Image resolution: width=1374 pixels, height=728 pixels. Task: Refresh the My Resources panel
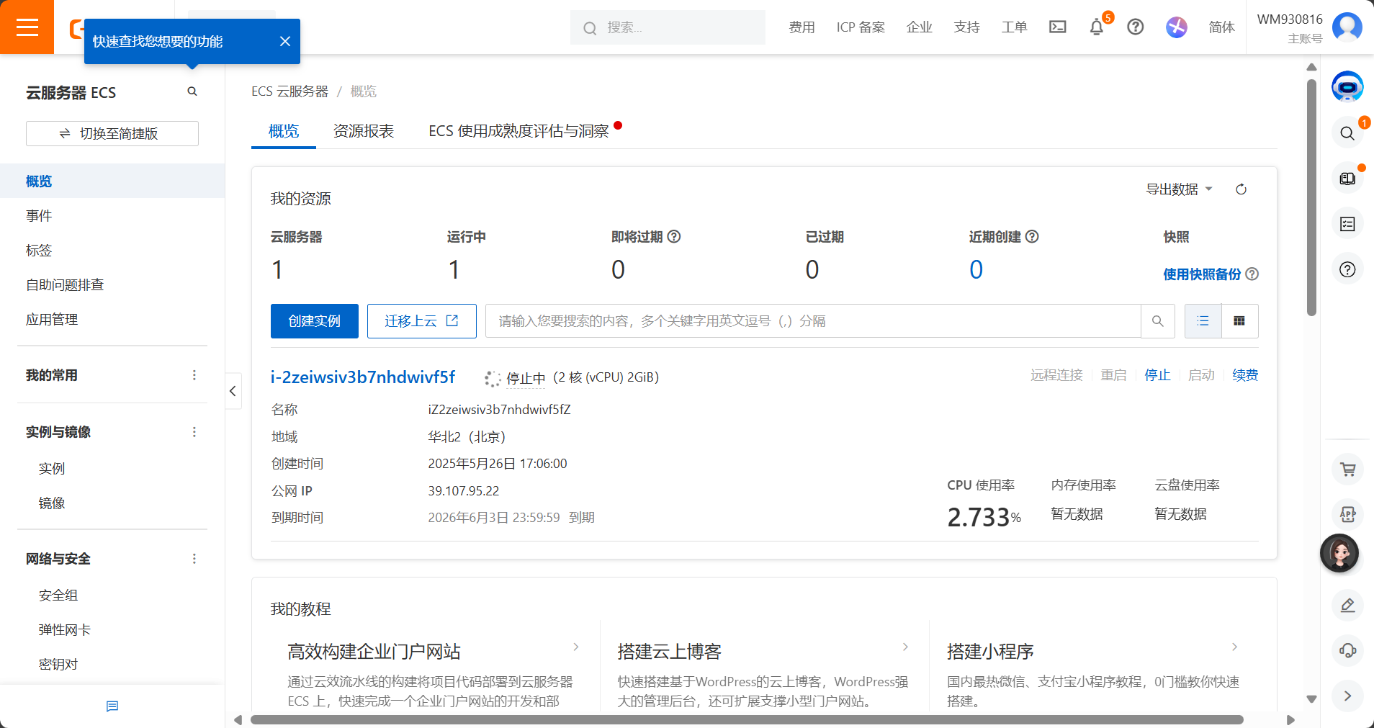coord(1241,189)
